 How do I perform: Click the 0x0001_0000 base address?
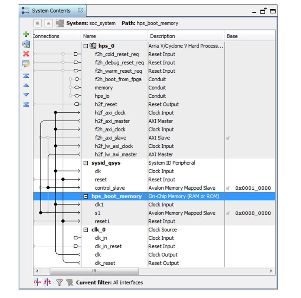(253, 188)
